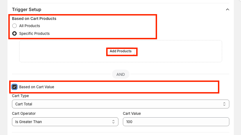Select the All Products radio button

[x=14, y=26]
